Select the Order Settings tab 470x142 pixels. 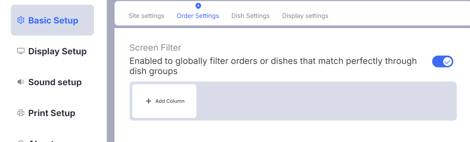tap(198, 16)
